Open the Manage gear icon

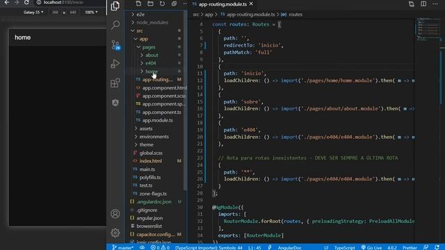pyautogui.click(x=115, y=233)
